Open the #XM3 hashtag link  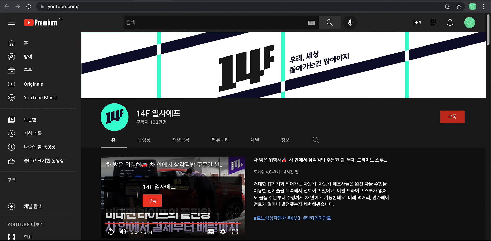[x=294, y=218]
